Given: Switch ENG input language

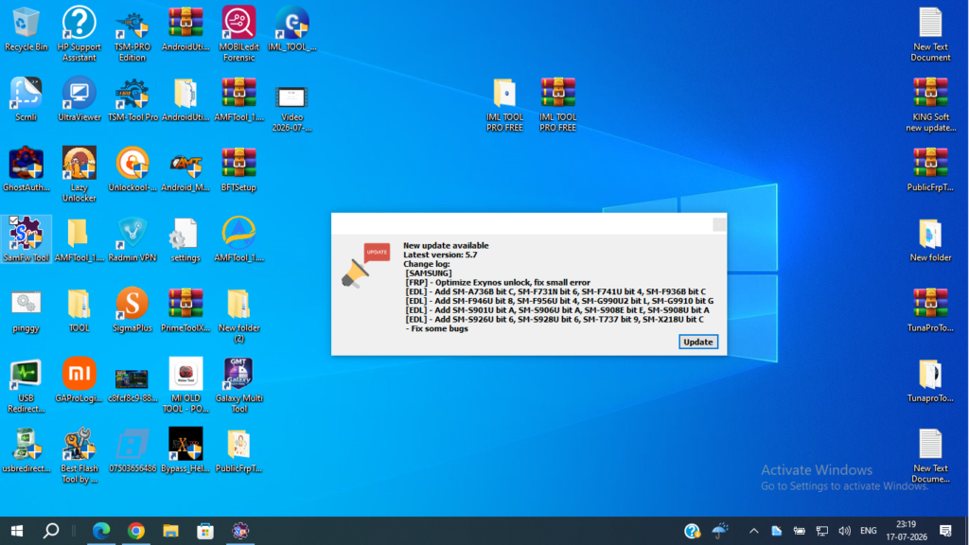Looking at the screenshot, I should (869, 531).
